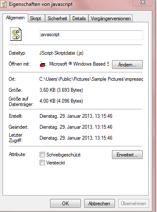This screenshot has height=212, width=157.
Task: Cancel with the Abbrechen button
Action: coord(99,203)
